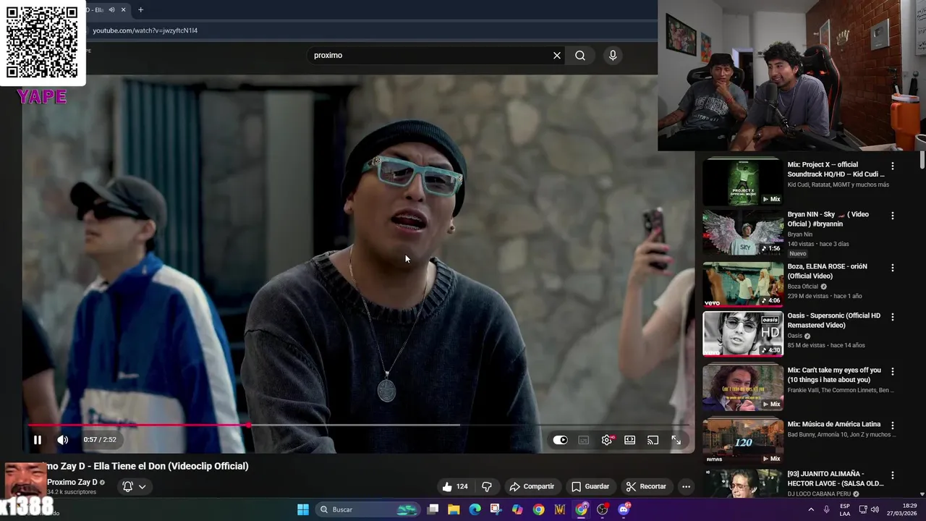This screenshot has width=926, height=521.
Task: Open more actions three-dot menu under video
Action: [x=686, y=486]
